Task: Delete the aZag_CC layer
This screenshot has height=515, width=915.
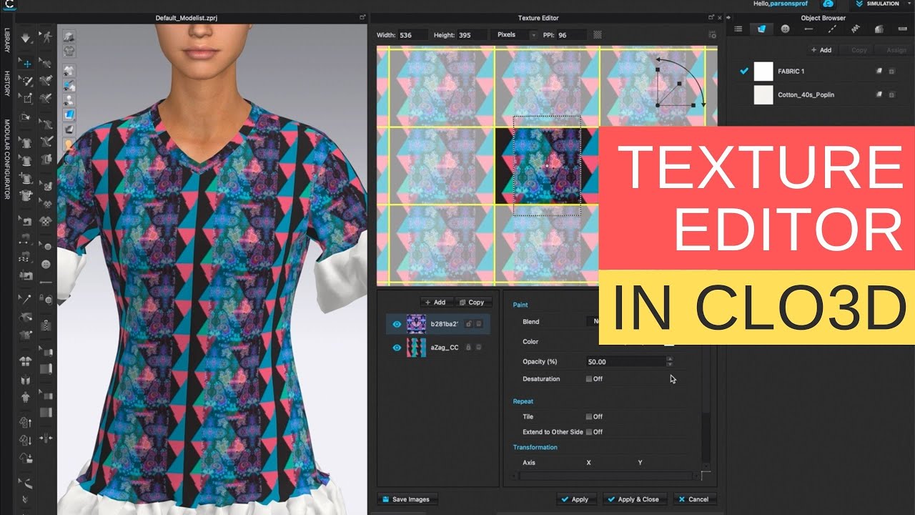Action: pos(479,348)
